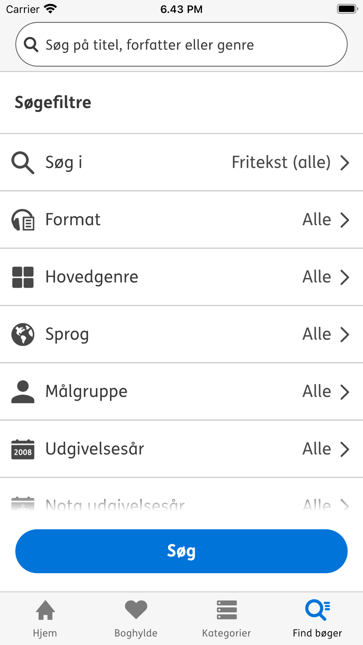This screenshot has height=645, width=363.
Task: Open the Udgivelsesår Alle selection
Action: coord(317,449)
